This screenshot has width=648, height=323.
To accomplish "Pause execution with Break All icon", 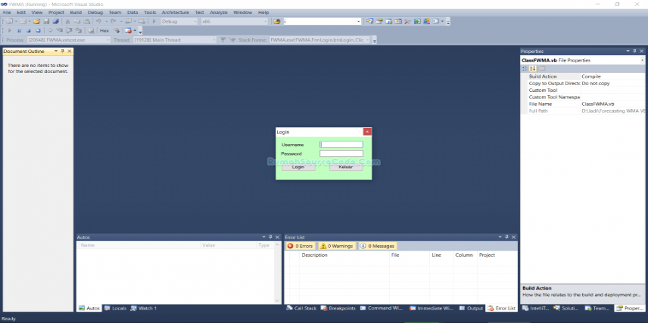I will point(19,31).
